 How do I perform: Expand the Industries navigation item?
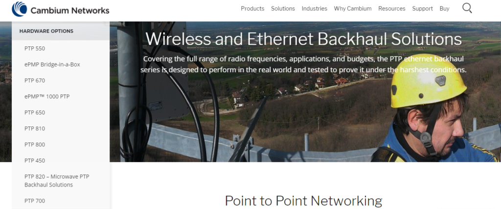point(315,9)
